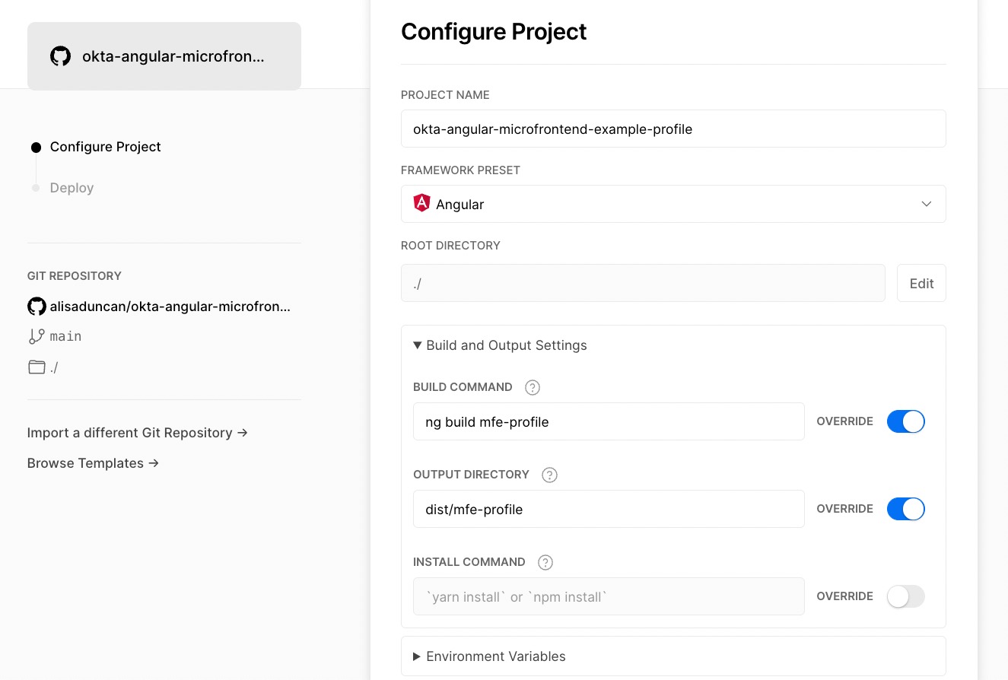Click into the Project Name input field
This screenshot has width=1008, height=680.
click(x=673, y=129)
